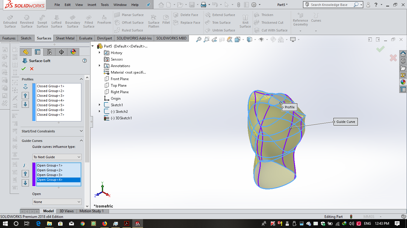Select the Revolved Surface tool
This screenshot has width=407, height=228.
(x=27, y=21)
